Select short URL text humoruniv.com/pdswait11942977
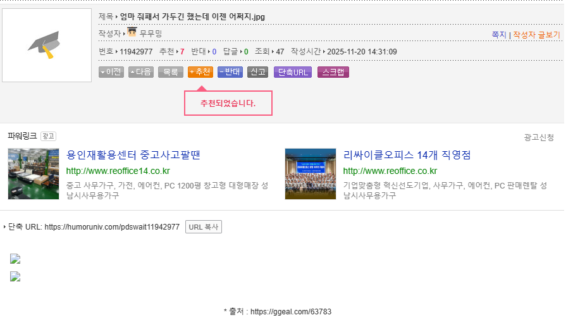573x327 pixels. point(112,227)
